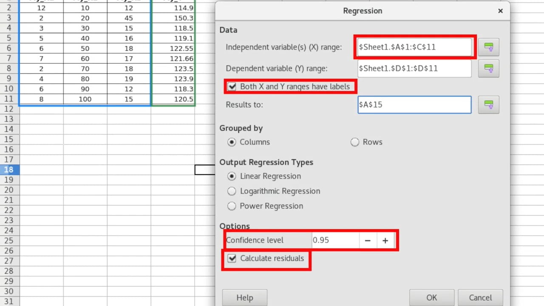Increase confidence level with plus button

(385, 241)
